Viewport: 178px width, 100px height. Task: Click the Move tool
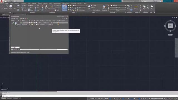(x=24, y=6)
